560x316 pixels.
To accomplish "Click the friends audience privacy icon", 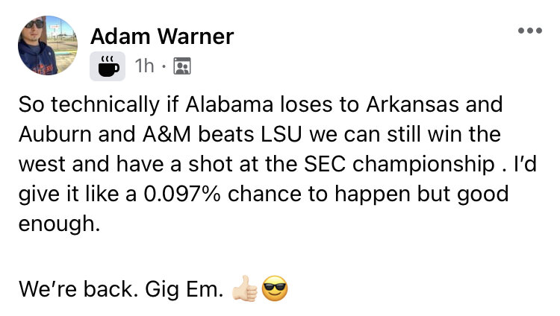I will [x=181, y=68].
